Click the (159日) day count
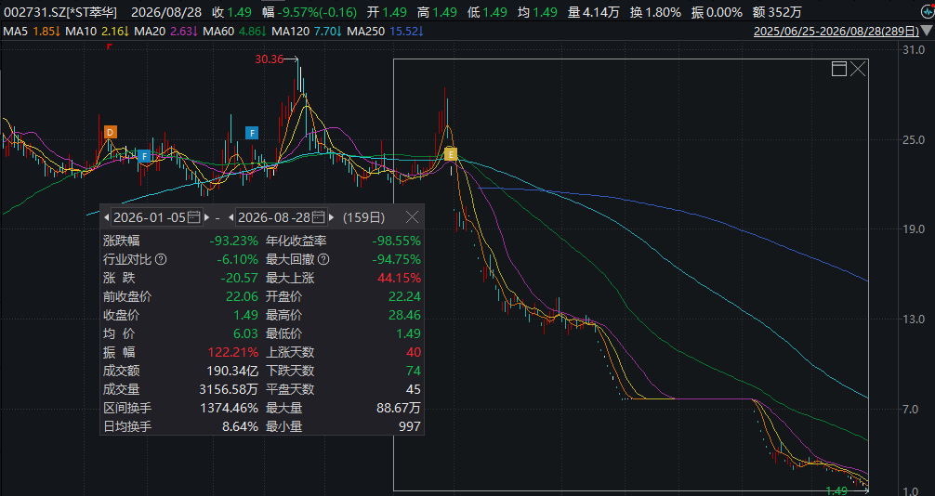 coord(363,217)
